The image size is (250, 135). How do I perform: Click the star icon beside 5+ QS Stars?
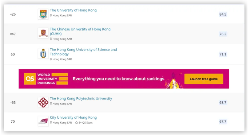tap(76, 123)
